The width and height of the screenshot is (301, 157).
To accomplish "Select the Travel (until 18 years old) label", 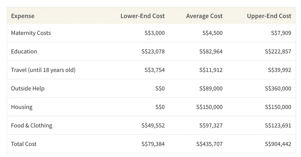I will pos(43,70).
